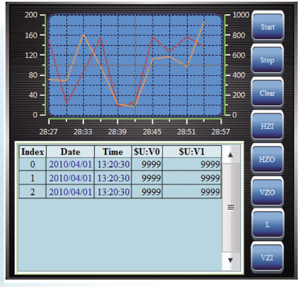Click the scrollbar up arrow in data table
This screenshot has width=306, height=287.
tap(231, 155)
